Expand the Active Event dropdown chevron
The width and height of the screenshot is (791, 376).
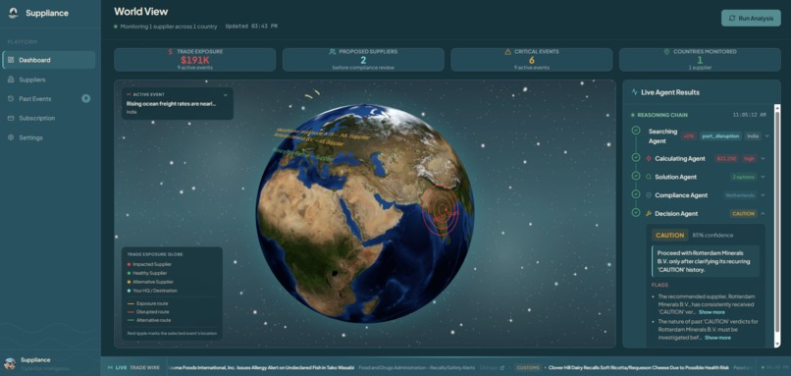click(x=225, y=94)
